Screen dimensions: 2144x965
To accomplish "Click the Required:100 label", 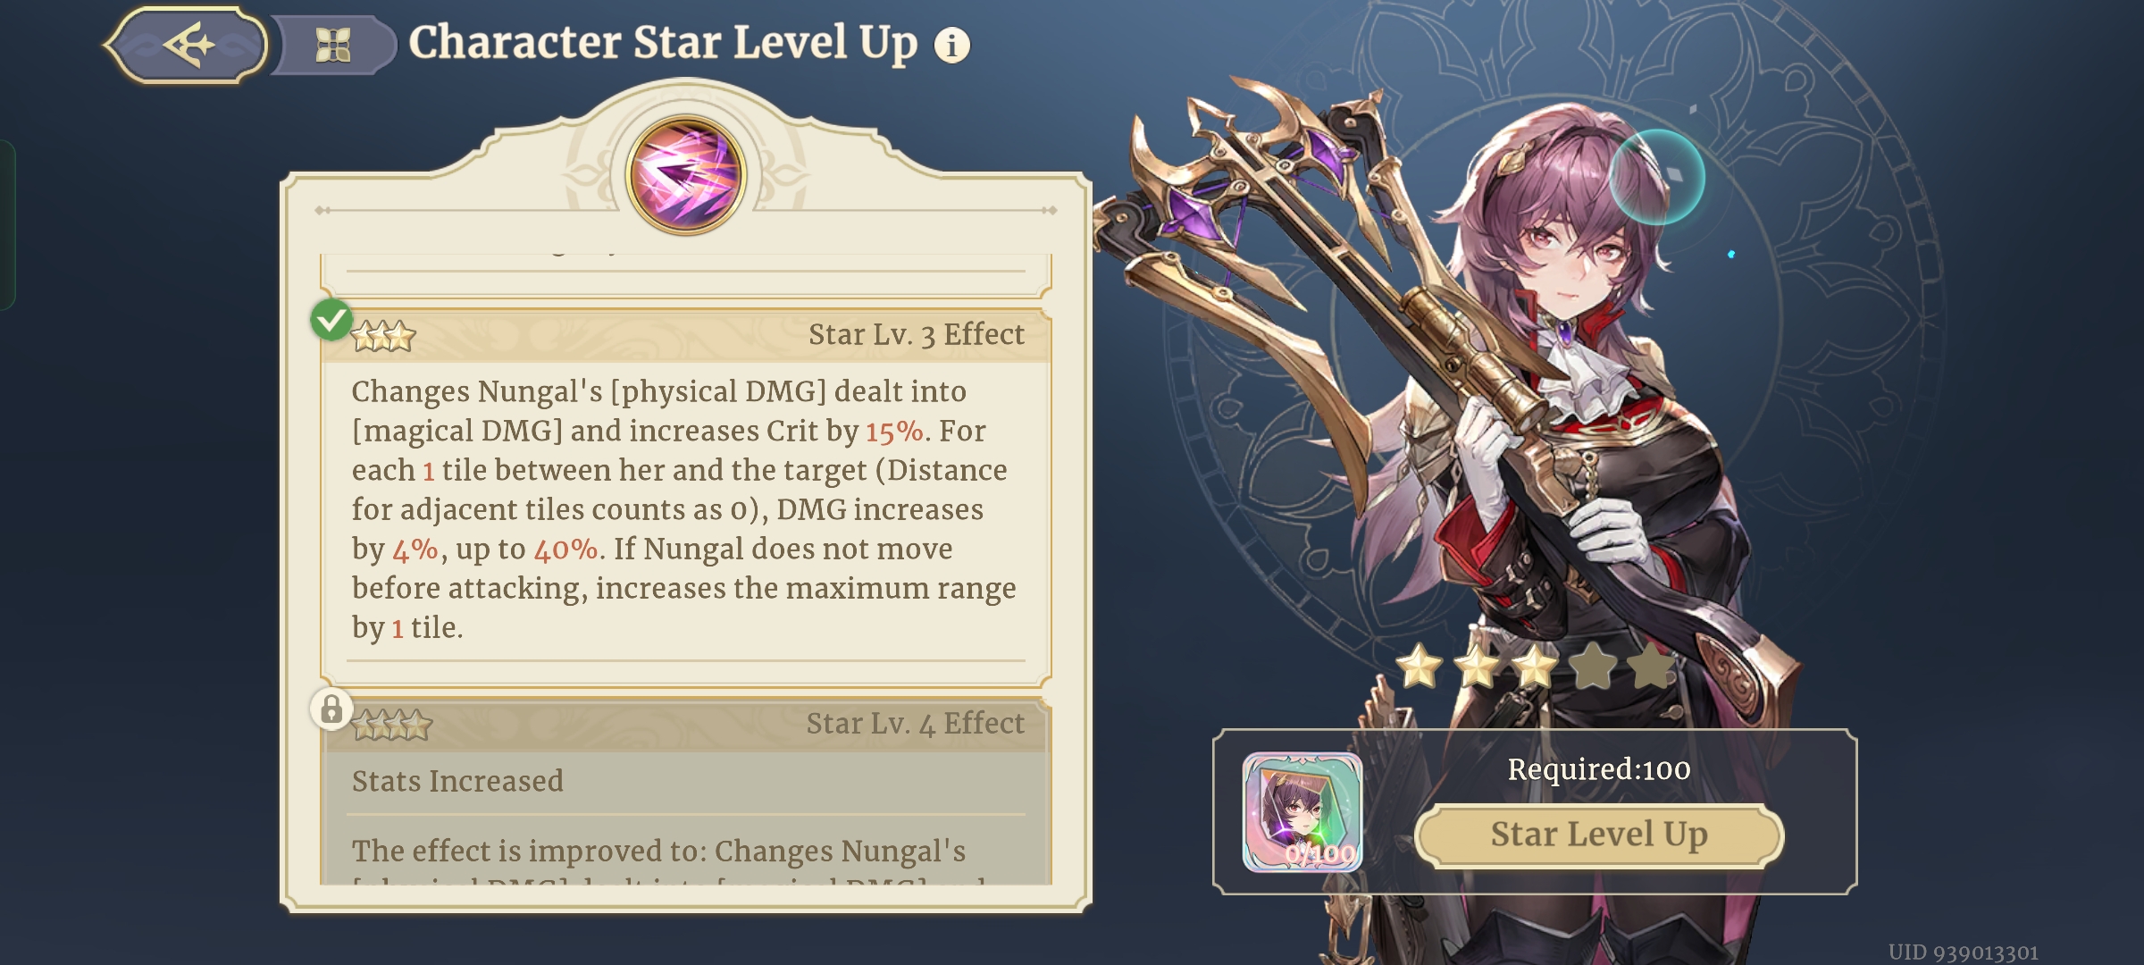I will coord(1599,769).
